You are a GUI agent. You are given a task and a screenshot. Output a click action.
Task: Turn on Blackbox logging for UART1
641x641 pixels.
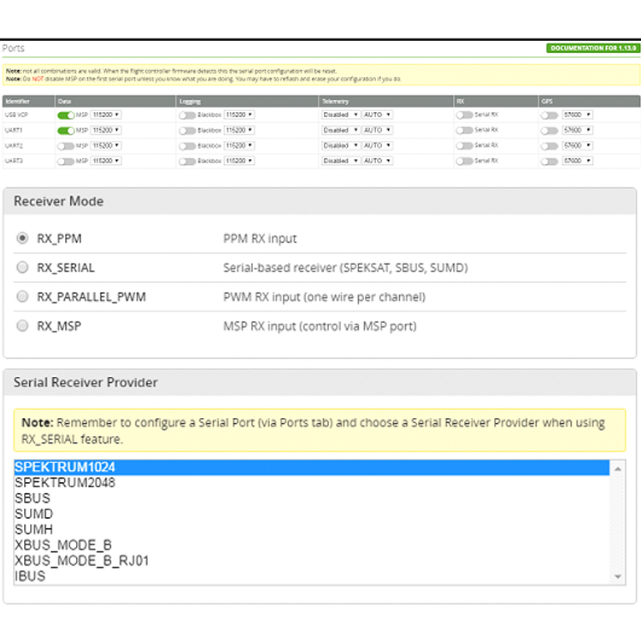click(187, 130)
